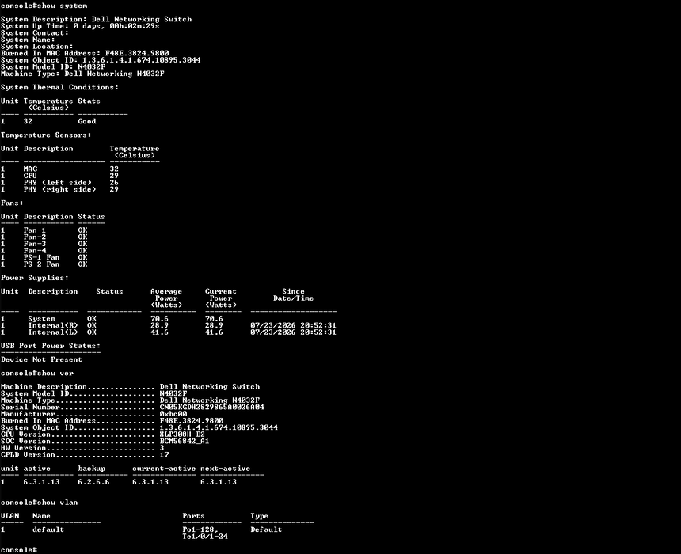
Task: Select the ports entry 'Te1/0/1-24'
Action: click(x=205, y=537)
